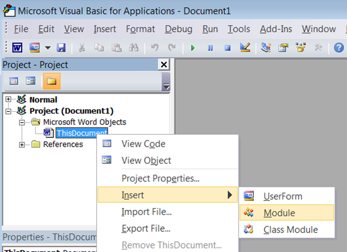Open Project Explorer toolbar icon
Image resolution: width=347 pixels, height=252 pixels.
(266, 47)
